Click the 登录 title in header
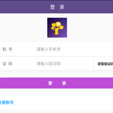 click(x=57, y=7)
